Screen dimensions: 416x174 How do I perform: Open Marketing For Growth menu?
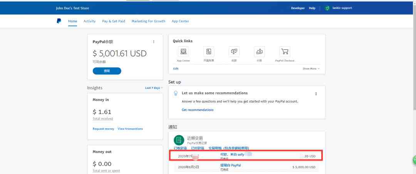pyautogui.click(x=148, y=21)
